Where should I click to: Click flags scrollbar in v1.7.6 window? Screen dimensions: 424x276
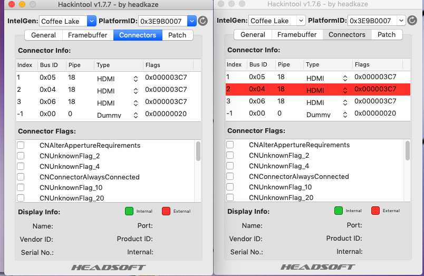pyautogui.click(x=408, y=150)
